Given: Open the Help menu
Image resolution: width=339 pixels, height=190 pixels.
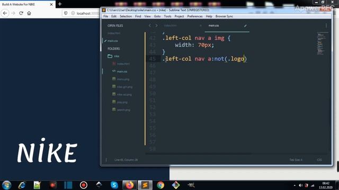Looking at the screenshot, I should 209,16.
